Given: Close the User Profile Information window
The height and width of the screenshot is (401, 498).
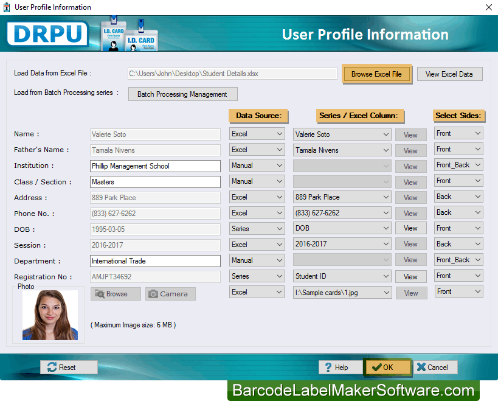Looking at the screenshot, I should (488, 7).
